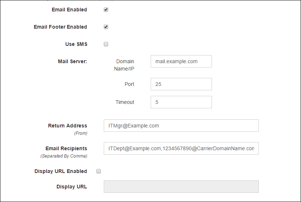Tick the Display URL Enabled checkbox
The width and height of the screenshot is (301, 202).
pos(98,171)
